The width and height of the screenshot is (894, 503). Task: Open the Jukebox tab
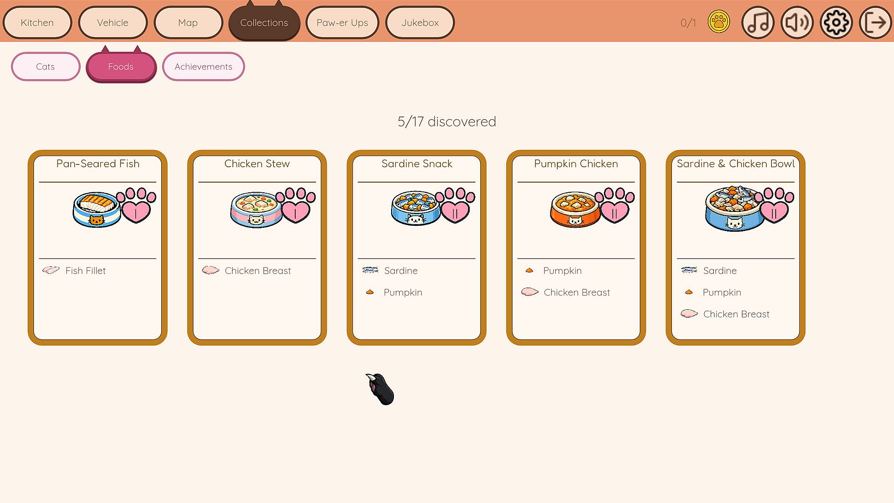pos(420,22)
